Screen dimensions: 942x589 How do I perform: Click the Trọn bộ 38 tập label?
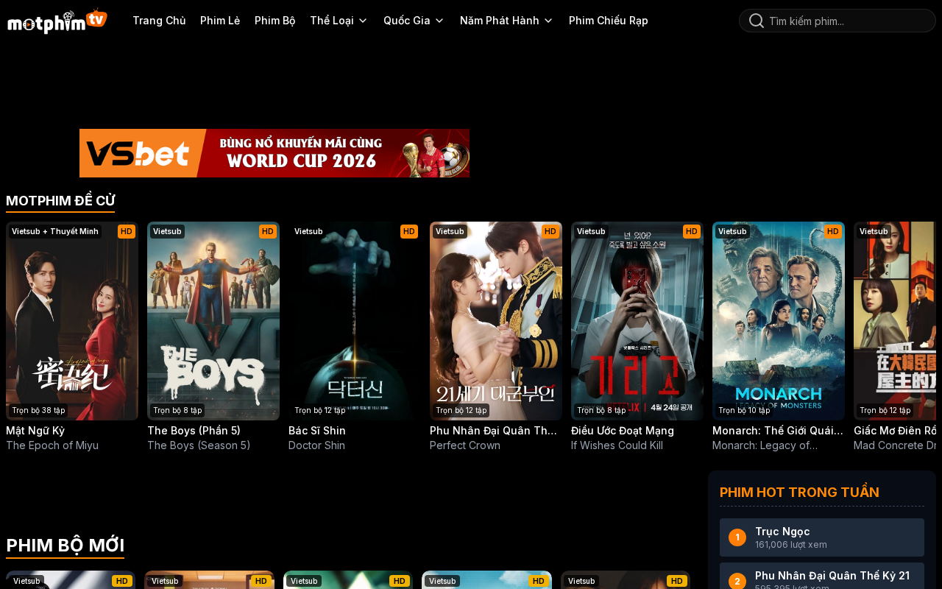(x=38, y=410)
